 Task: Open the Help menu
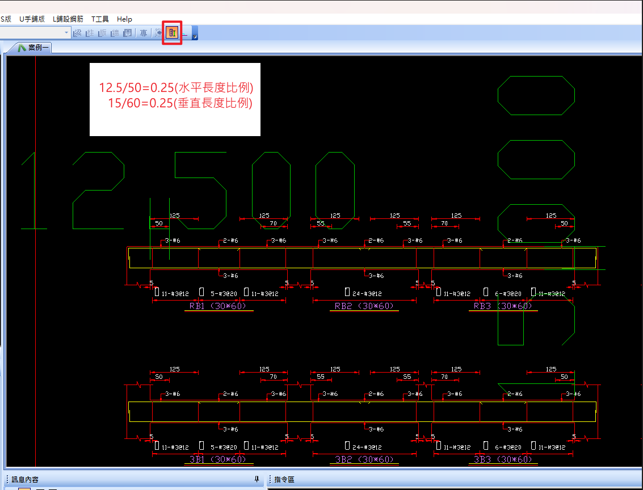tap(124, 19)
